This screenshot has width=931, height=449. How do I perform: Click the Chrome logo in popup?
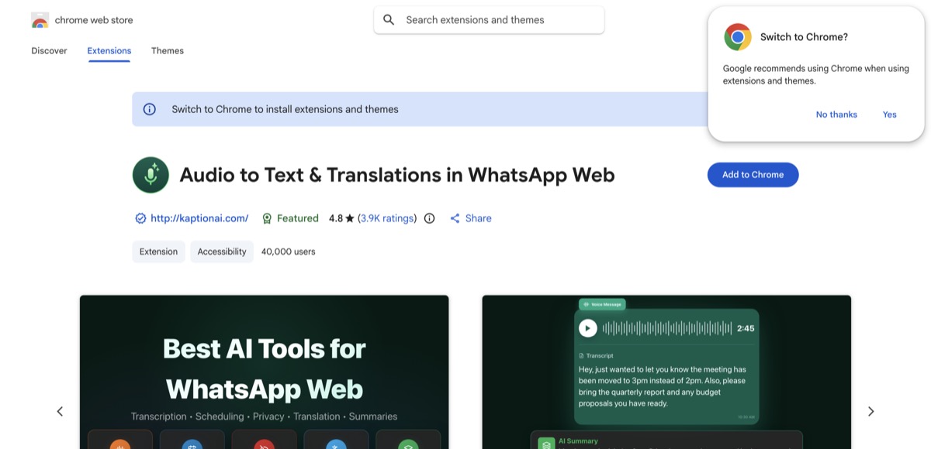738,36
